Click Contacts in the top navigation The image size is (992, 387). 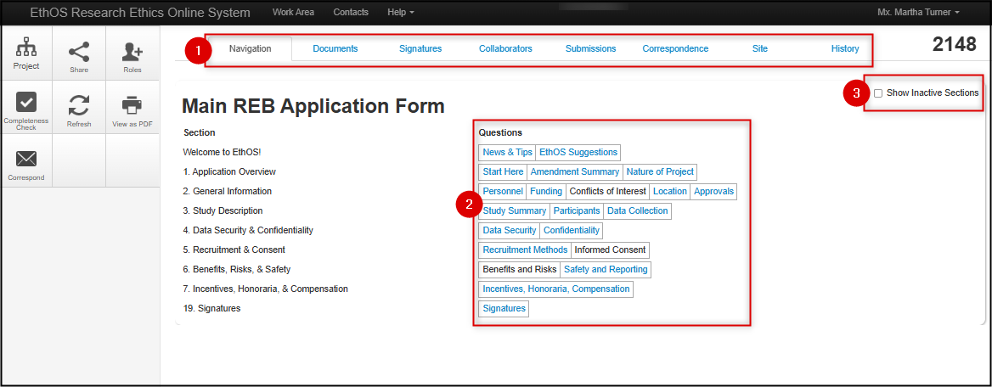[351, 13]
